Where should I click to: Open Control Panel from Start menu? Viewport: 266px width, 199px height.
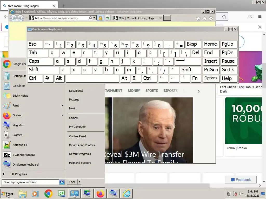tap(77, 136)
